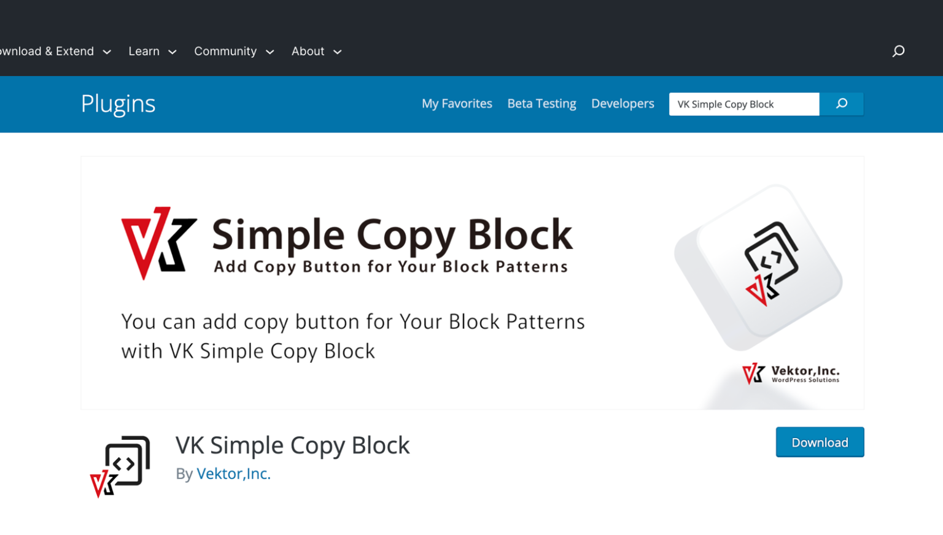Select the Plugins heading to return to the directory
Image resolution: width=943 pixels, height=535 pixels.
118,104
